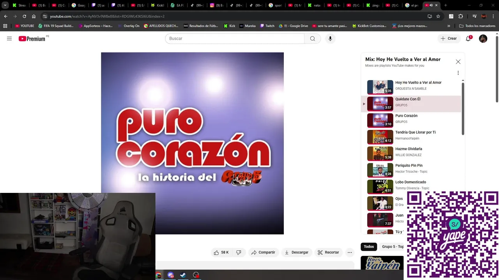Open the browser home page button

34,16
